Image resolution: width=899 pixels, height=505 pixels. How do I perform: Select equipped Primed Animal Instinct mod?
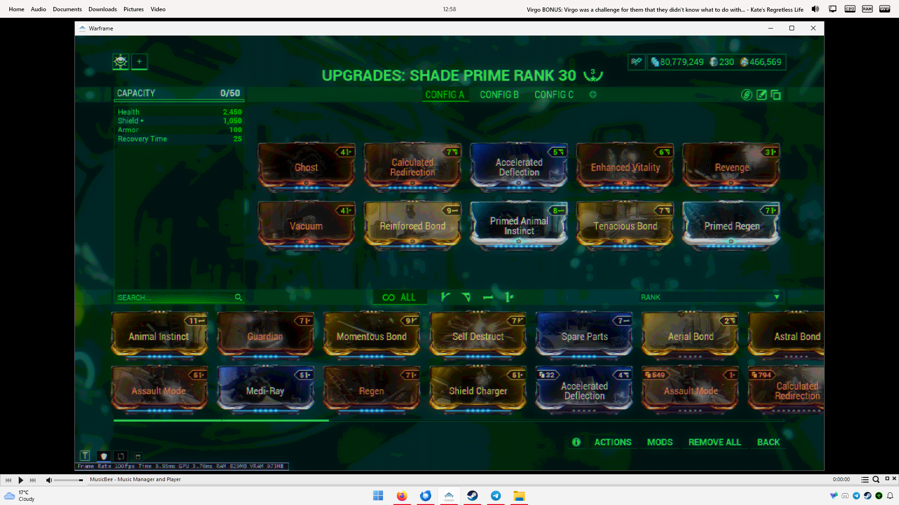(519, 225)
